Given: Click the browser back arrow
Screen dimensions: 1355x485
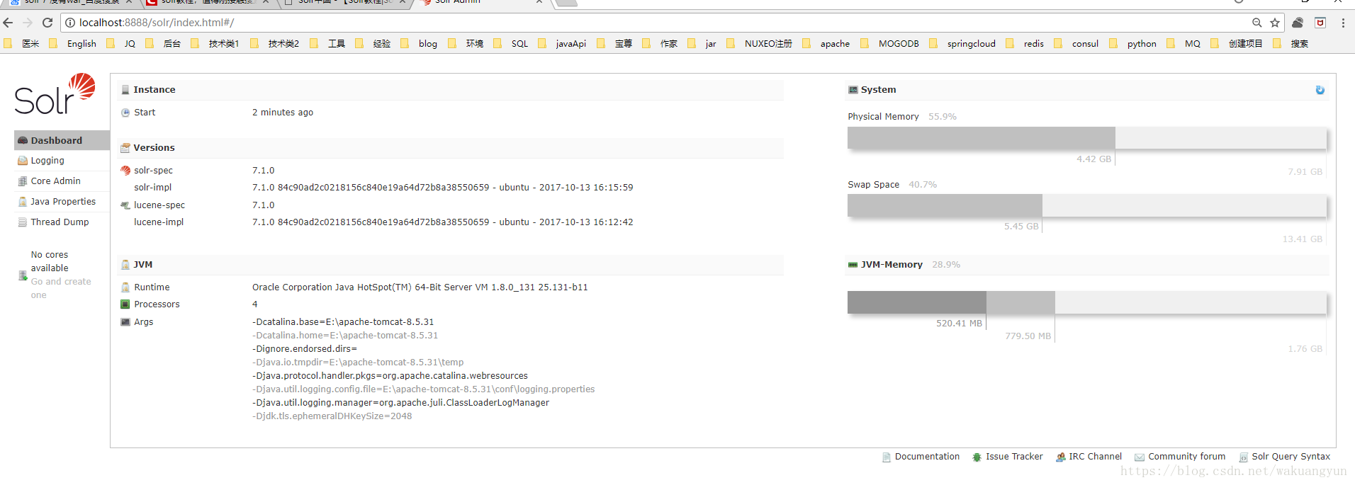Looking at the screenshot, I should (9, 23).
